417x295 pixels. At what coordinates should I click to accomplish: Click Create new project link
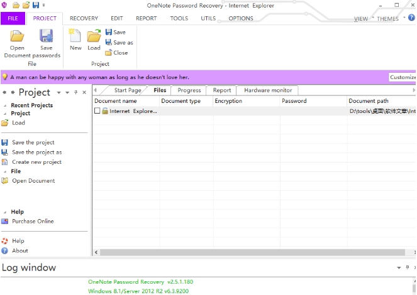36,162
